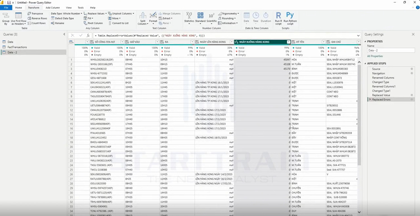Click Reverse Rows in Table group
Screen dimensions: 420x216
point(37,18)
